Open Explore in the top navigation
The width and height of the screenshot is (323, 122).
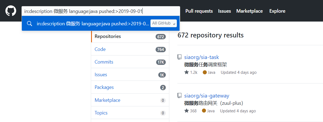tap(277, 11)
